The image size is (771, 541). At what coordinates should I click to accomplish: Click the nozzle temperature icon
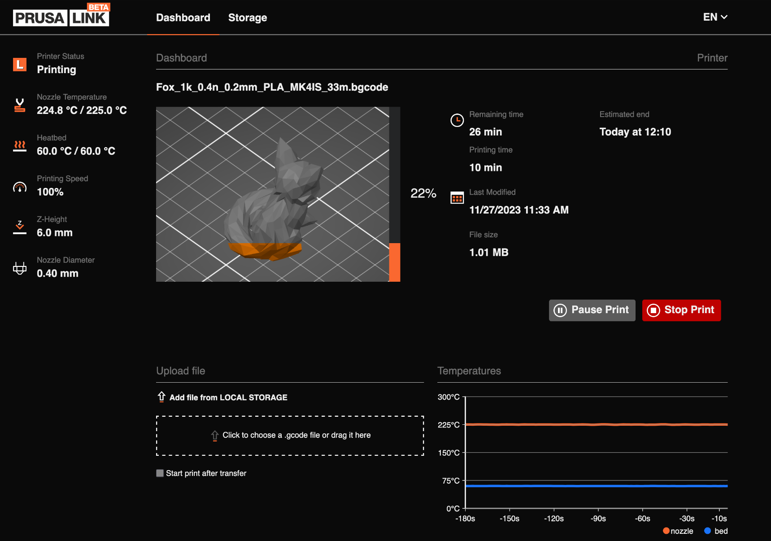(x=20, y=105)
